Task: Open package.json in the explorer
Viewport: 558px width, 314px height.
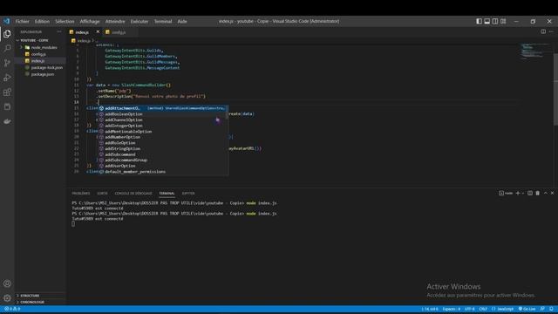Action: pos(40,74)
